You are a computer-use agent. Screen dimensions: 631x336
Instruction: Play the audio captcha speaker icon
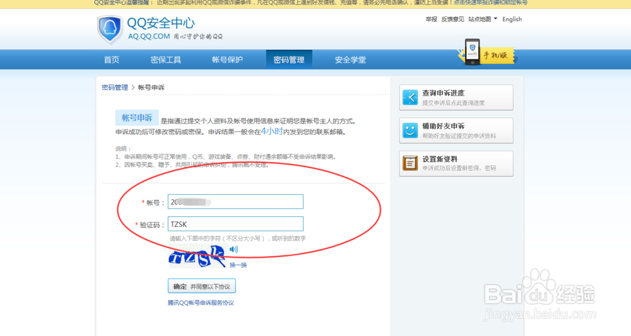coord(234,249)
